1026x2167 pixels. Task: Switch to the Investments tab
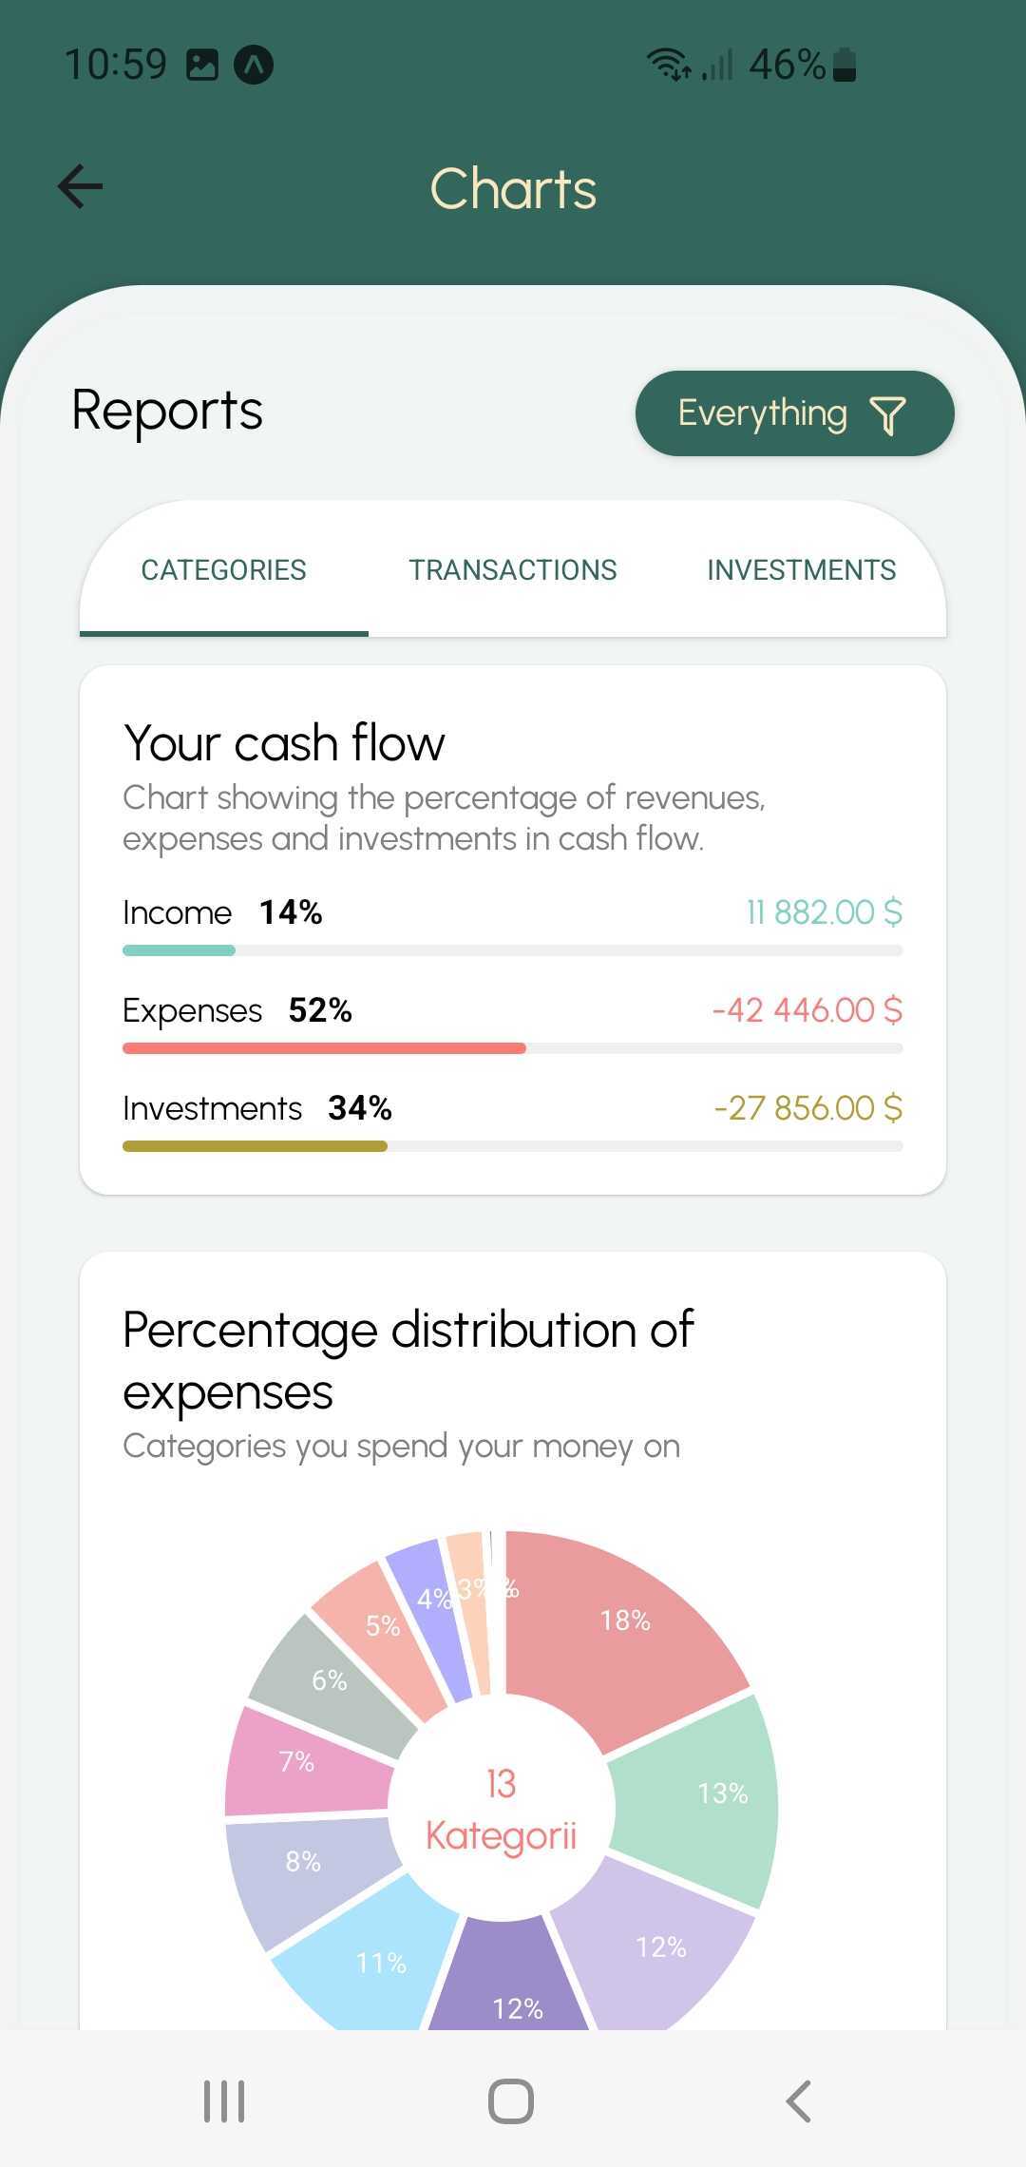click(x=801, y=570)
